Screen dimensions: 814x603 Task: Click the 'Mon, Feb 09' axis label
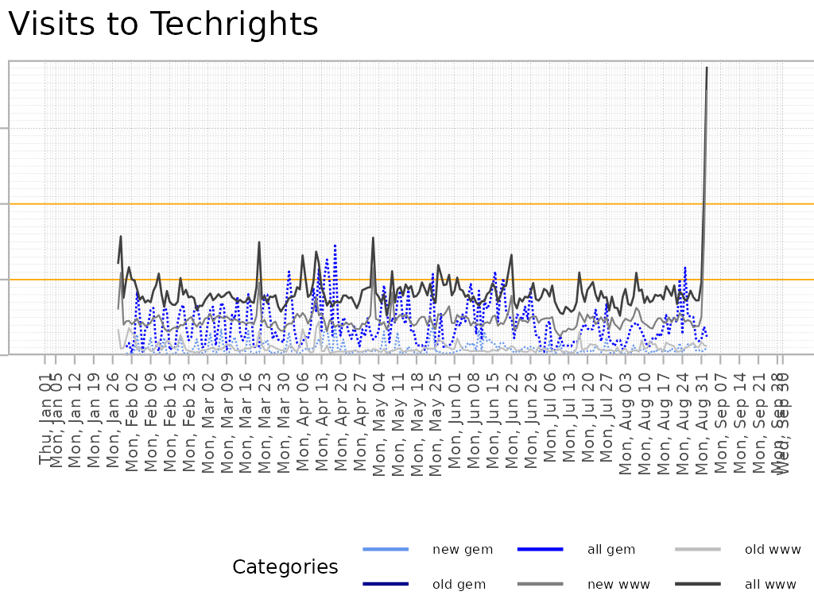pyautogui.click(x=150, y=422)
